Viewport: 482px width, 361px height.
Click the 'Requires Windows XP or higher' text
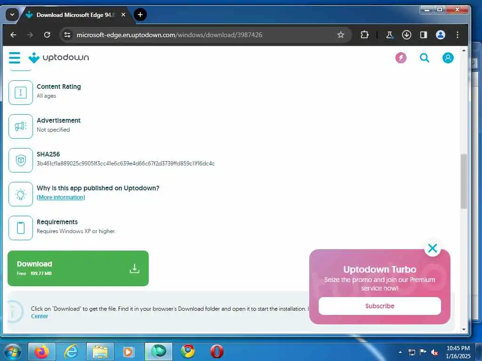point(76,231)
